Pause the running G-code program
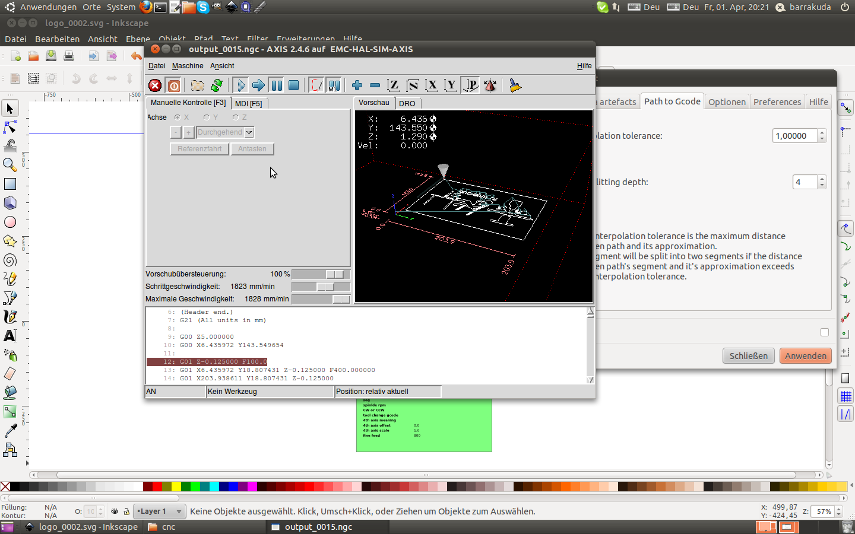The width and height of the screenshot is (855, 534). [277, 85]
